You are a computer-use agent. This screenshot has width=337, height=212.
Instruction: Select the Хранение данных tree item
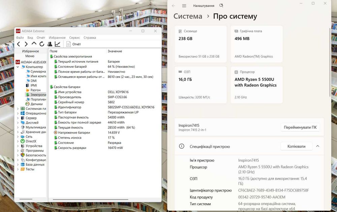click(x=33, y=132)
